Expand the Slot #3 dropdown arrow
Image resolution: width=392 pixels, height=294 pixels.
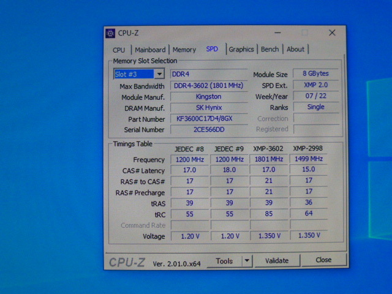point(159,74)
